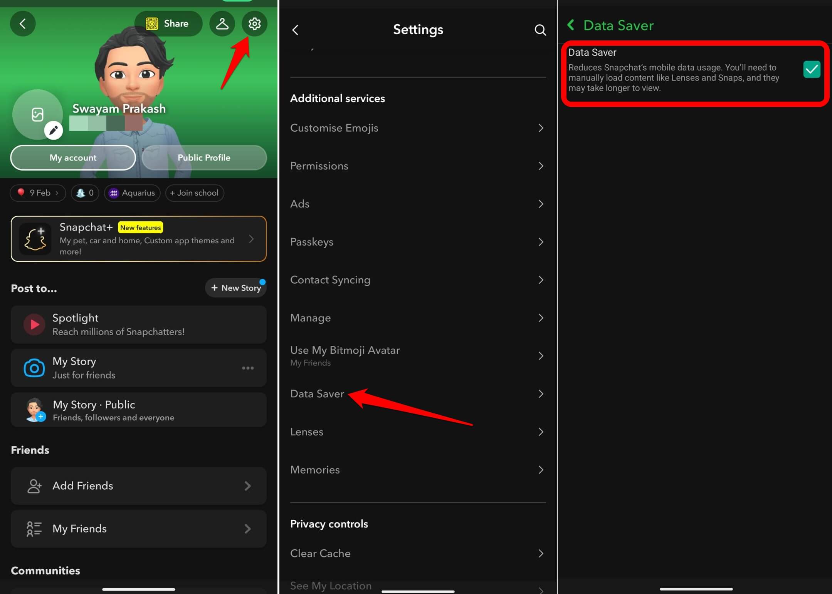Image resolution: width=832 pixels, height=594 pixels.
Task: Tap the Snapcode icon in Share button
Action: pos(152,24)
